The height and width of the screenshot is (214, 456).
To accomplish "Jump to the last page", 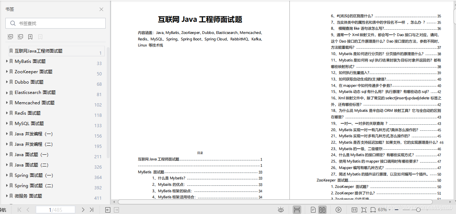I will 92,210.
